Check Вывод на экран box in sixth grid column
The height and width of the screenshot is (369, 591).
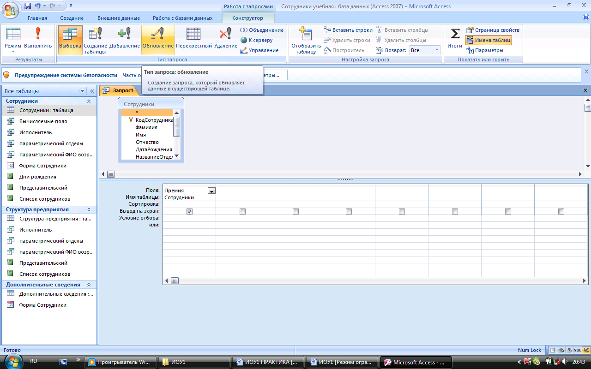click(x=455, y=211)
